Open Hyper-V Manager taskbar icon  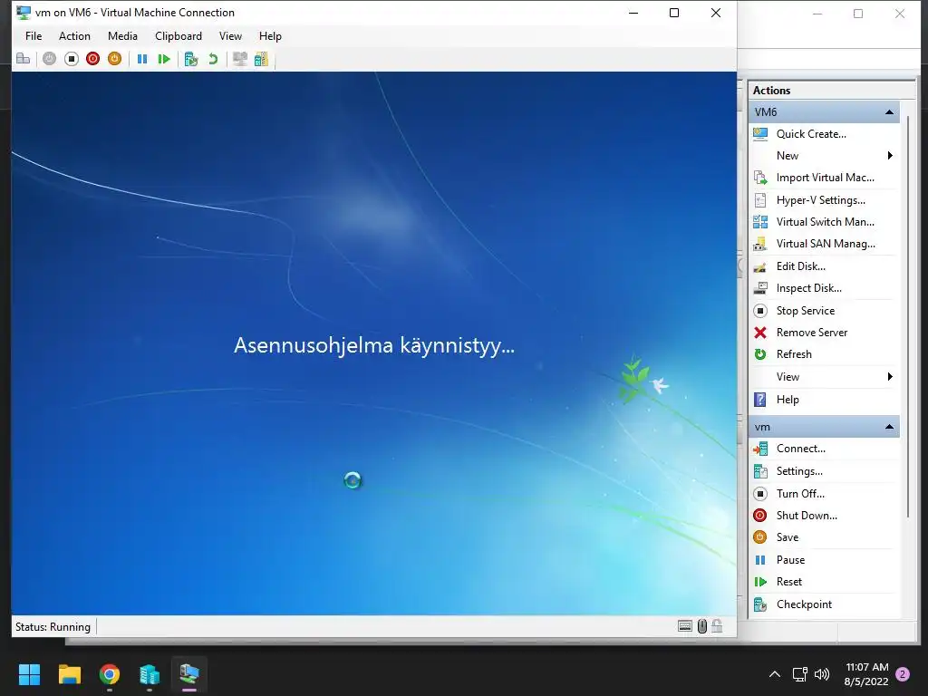click(x=150, y=674)
